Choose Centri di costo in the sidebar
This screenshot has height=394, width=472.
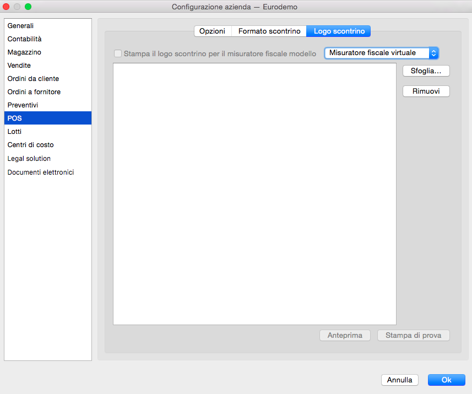click(x=31, y=145)
